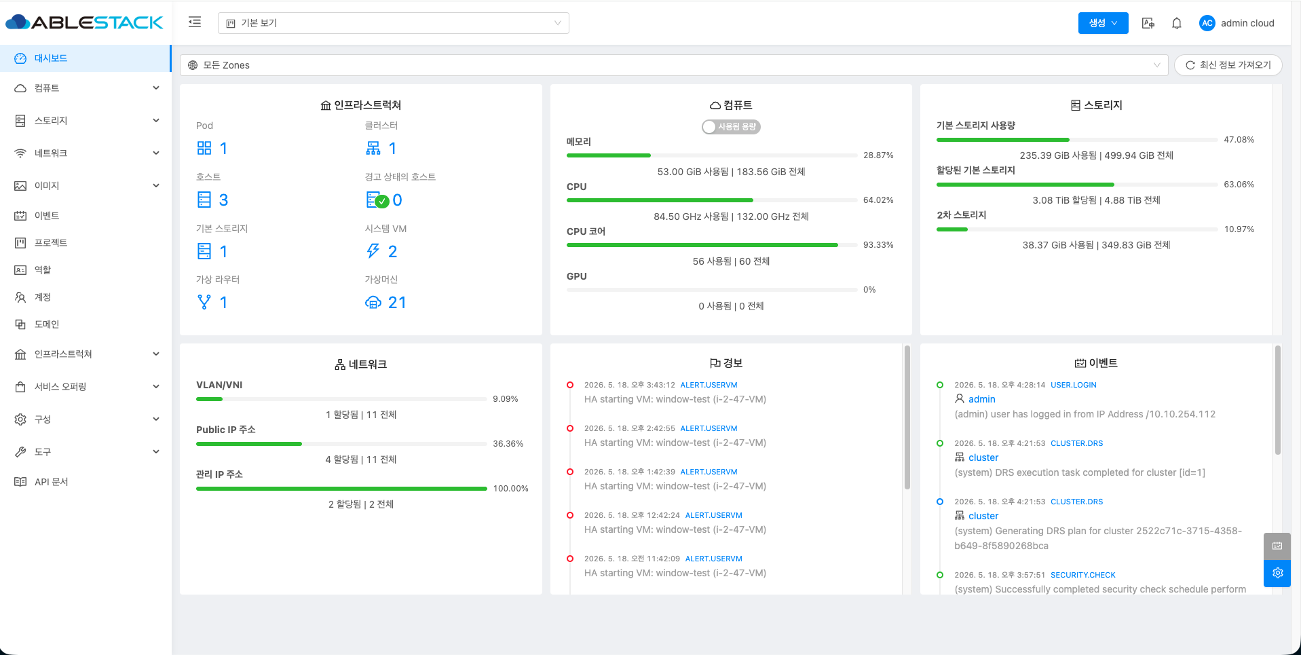The image size is (1301, 655).
Task: Expand the 이미지 sidebar menu
Action: [85, 186]
